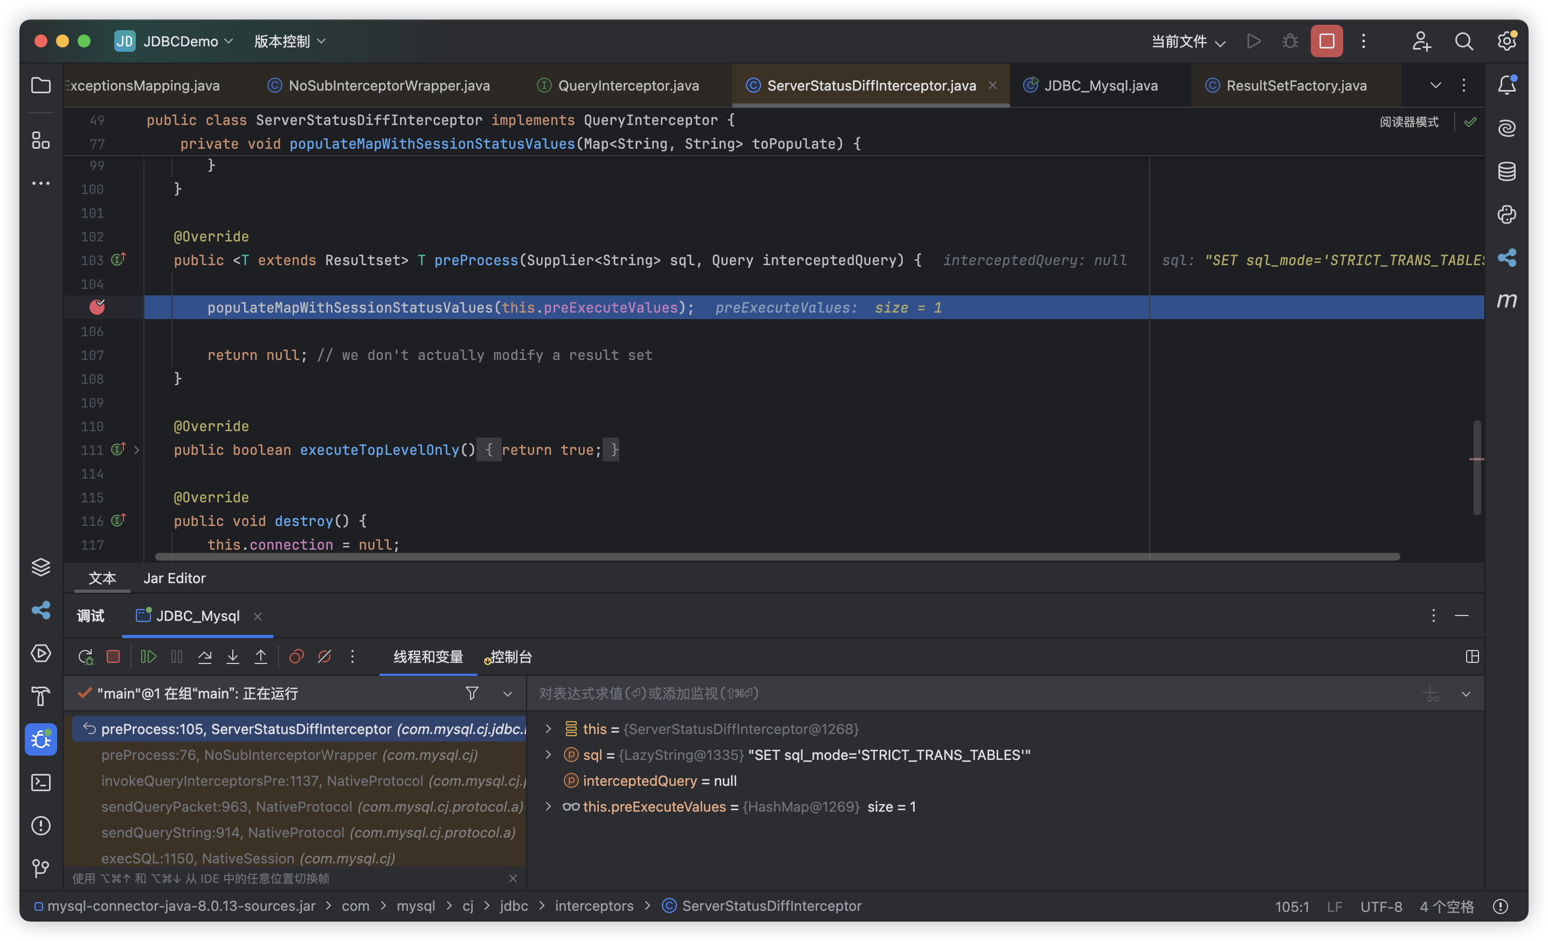The height and width of the screenshot is (941, 1548).
Task: Click interceptors in breadcrumb path
Action: 593,906
